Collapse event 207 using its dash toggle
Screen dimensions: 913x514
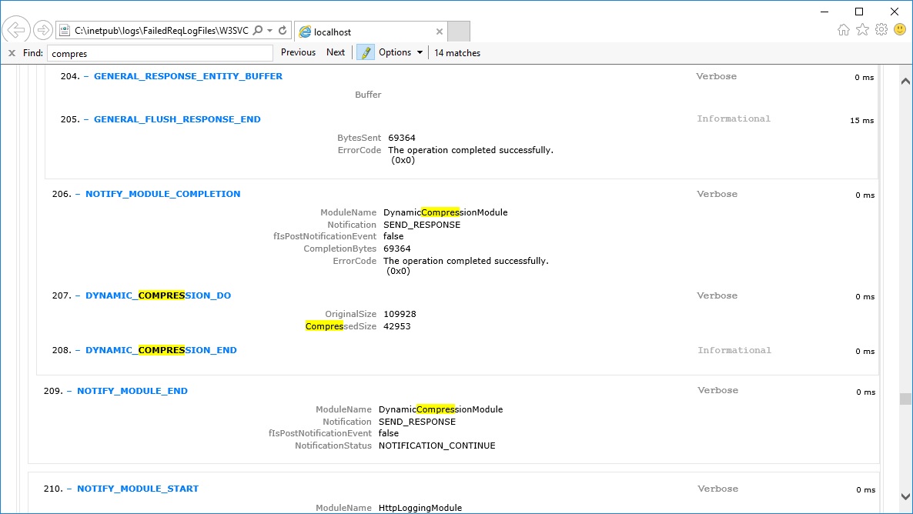(x=78, y=295)
